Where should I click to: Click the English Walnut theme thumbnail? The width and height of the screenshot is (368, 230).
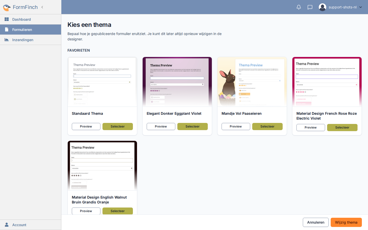tap(102, 166)
